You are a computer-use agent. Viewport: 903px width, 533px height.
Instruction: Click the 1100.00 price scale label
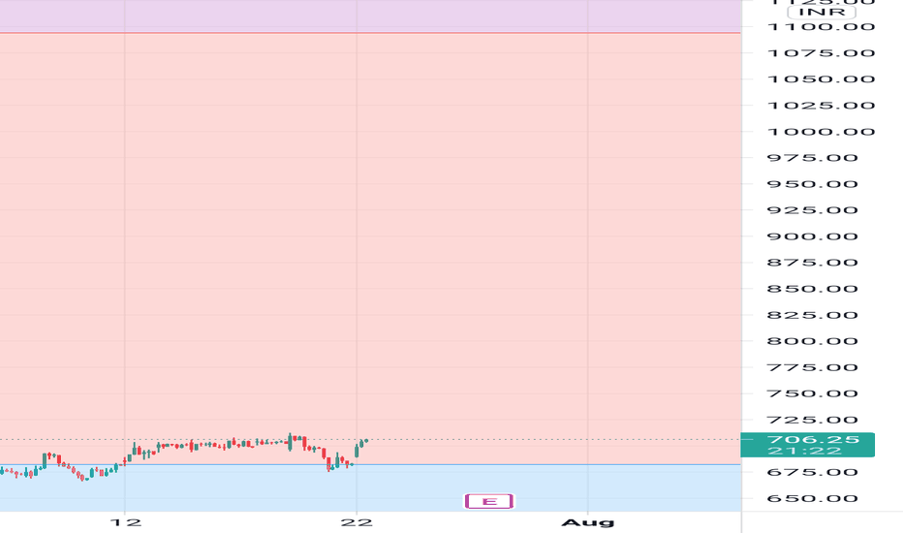click(x=822, y=26)
